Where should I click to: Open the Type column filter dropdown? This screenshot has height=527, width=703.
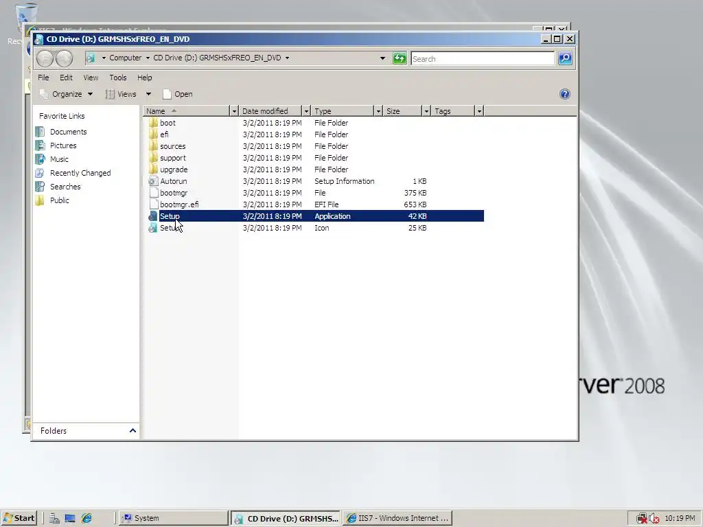[x=378, y=110]
